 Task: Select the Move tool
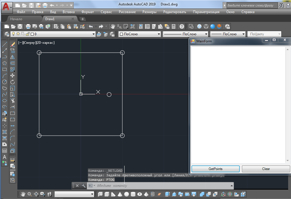coord(13,76)
